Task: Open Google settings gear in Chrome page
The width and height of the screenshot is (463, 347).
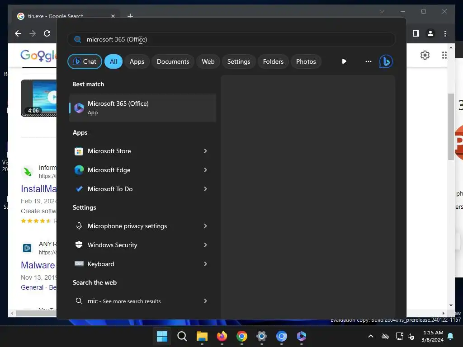Action: pyautogui.click(x=425, y=55)
